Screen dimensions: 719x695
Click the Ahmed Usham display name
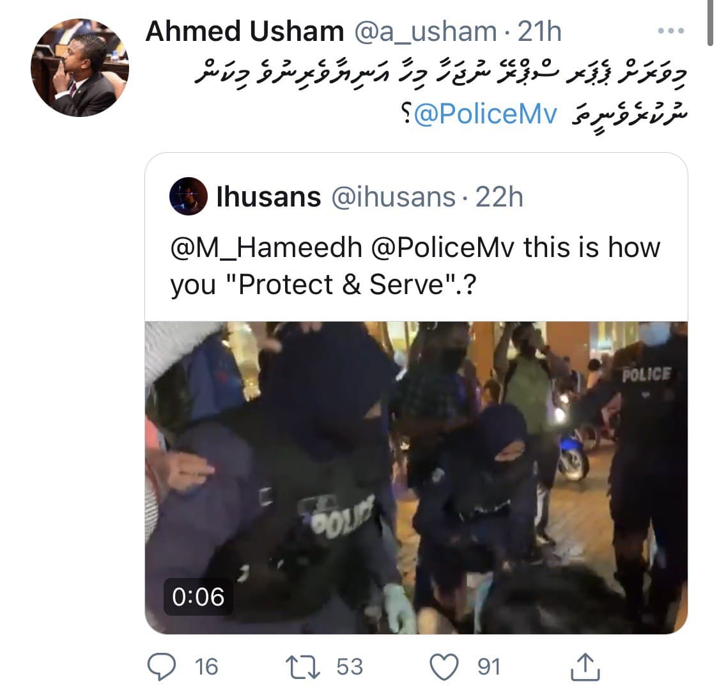(x=244, y=31)
